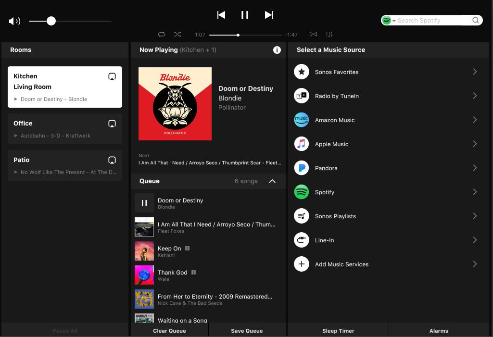Viewport: 493px width, 337px height.
Task: Select Keep On song title in queue
Action: (169, 249)
